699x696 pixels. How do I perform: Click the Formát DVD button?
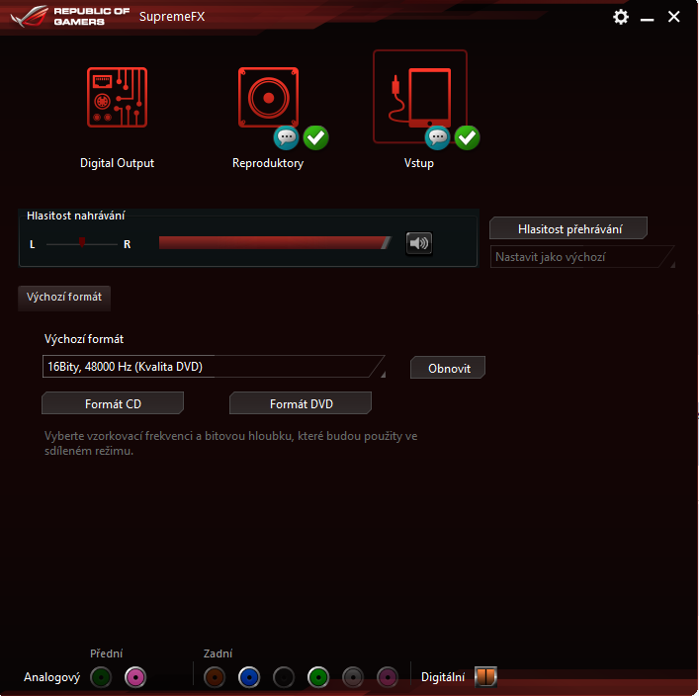pyautogui.click(x=301, y=403)
